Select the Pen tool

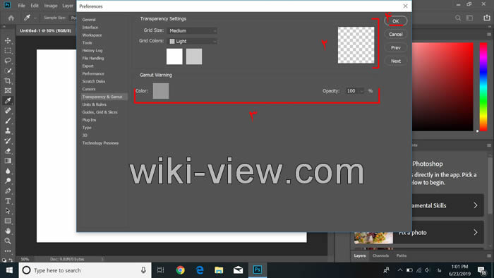coord(8,191)
